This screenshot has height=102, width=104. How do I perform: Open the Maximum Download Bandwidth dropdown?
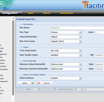point(81,69)
